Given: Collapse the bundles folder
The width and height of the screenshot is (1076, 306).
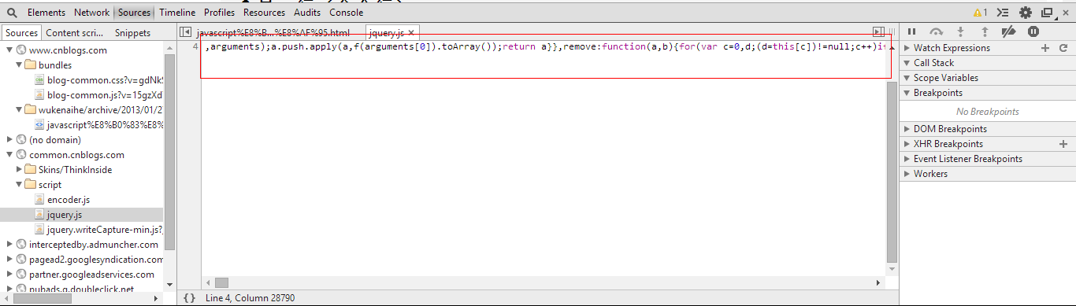Looking at the screenshot, I should coord(19,65).
